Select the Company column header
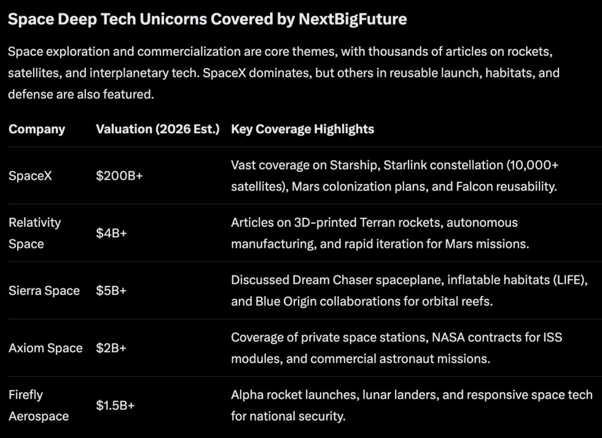This screenshot has height=438, width=602. (x=37, y=129)
